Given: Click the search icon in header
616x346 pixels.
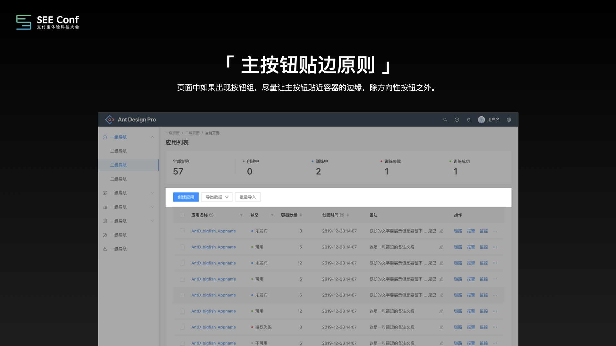Looking at the screenshot, I should 445,120.
